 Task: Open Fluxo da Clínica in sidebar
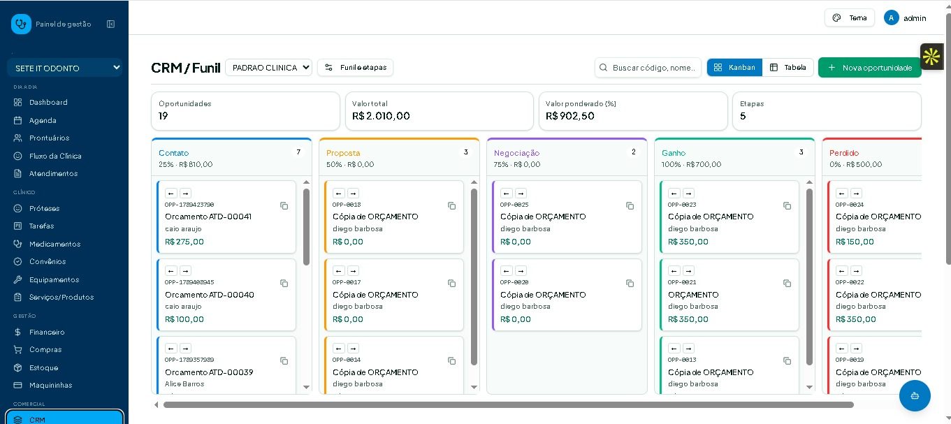coord(55,156)
